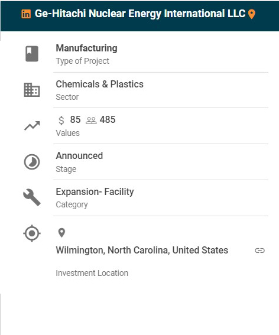Click the bookmark icon for Type of Project
279x335 pixels.
point(32,54)
